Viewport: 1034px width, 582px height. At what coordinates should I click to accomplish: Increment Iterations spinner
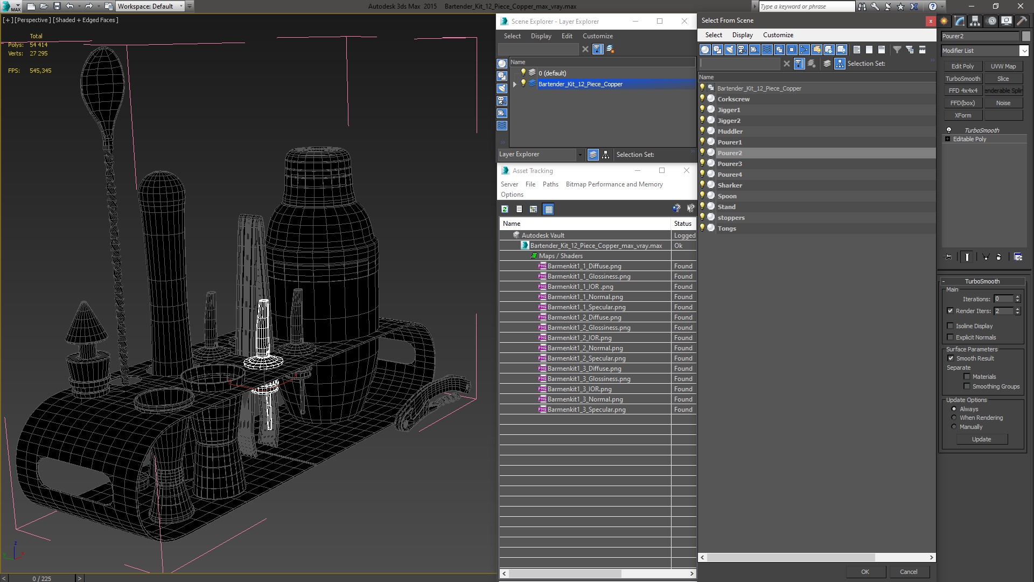(x=1017, y=297)
